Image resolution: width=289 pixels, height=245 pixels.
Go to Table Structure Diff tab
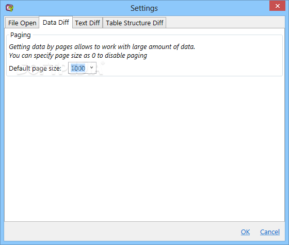pyautogui.click(x=134, y=23)
